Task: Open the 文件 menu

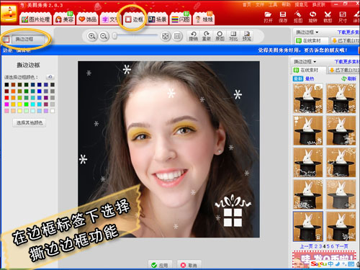Action: (259, 4)
